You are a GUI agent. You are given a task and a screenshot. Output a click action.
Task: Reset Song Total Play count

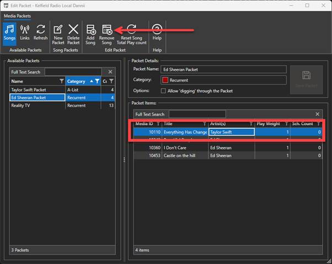[131, 35]
